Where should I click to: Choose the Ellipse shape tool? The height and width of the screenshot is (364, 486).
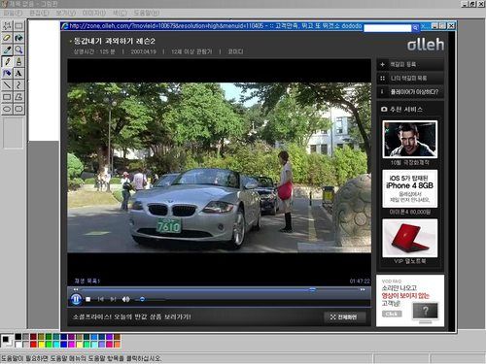coord(7,109)
